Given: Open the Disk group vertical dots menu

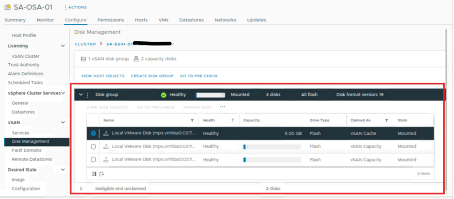Looking at the screenshot, I should (x=88, y=95).
